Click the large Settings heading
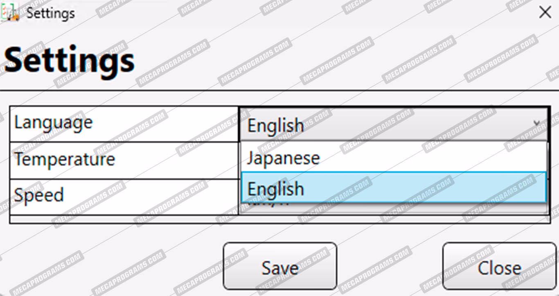The image size is (559, 296). pyautogui.click(x=70, y=61)
